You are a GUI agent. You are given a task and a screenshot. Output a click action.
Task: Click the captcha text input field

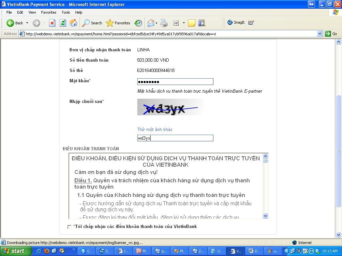click(175, 138)
